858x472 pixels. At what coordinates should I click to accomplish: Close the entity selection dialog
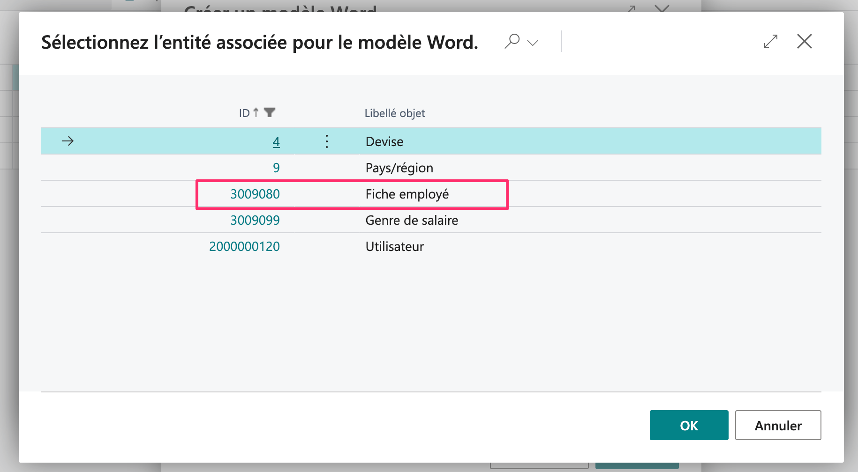804,42
